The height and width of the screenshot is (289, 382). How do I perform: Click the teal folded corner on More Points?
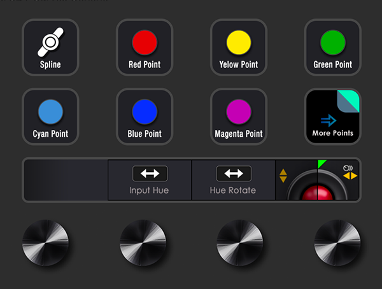click(348, 101)
